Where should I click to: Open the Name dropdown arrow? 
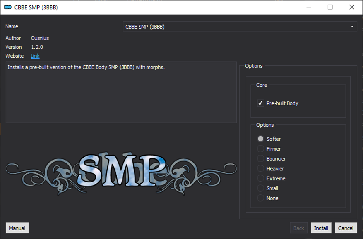[x=352, y=27]
